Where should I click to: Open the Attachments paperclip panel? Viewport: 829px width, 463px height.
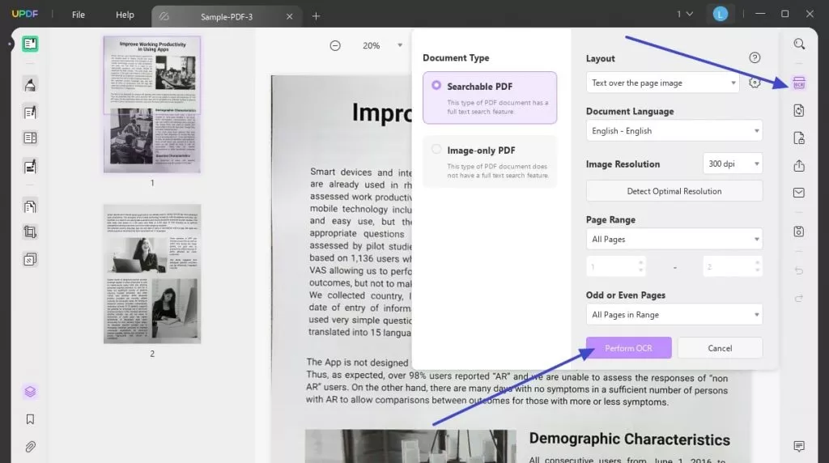tap(30, 447)
